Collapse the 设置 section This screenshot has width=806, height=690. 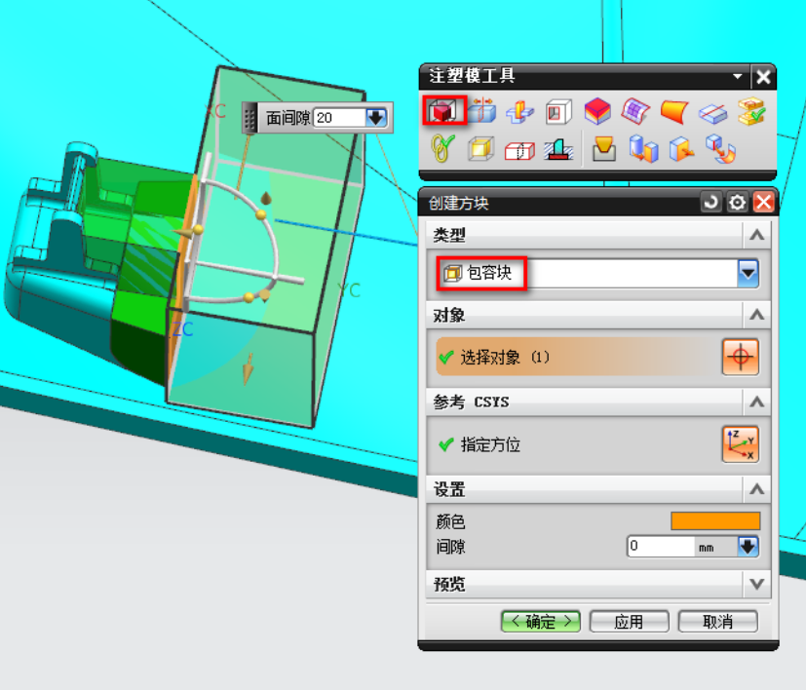pos(756,489)
